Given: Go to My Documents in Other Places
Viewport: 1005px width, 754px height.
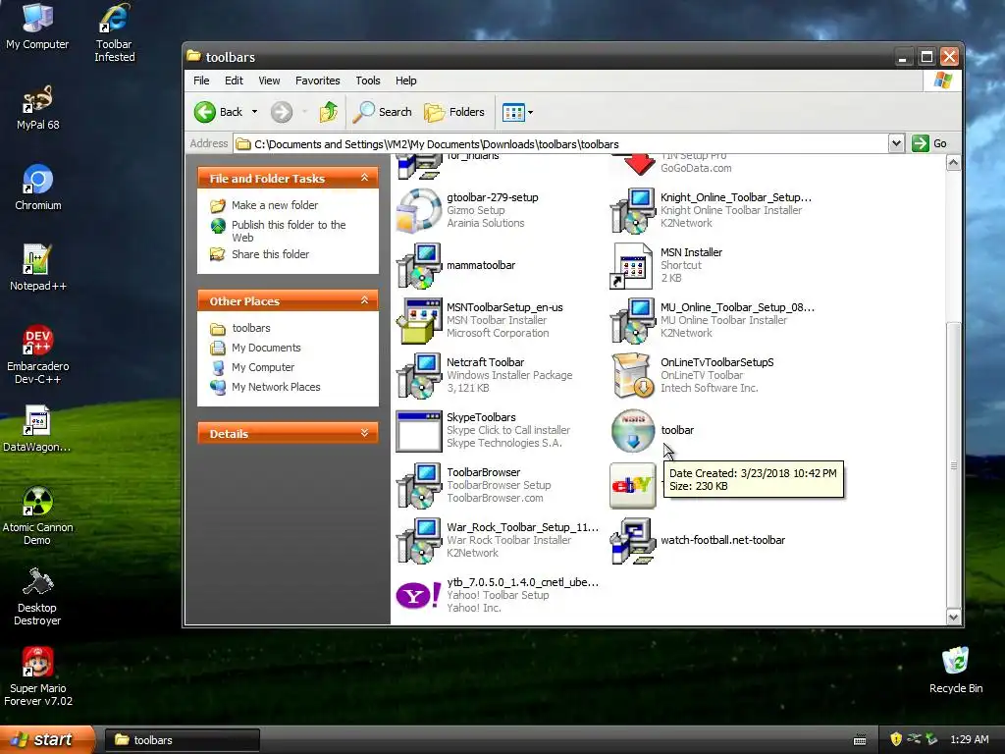Looking at the screenshot, I should coord(266,349).
